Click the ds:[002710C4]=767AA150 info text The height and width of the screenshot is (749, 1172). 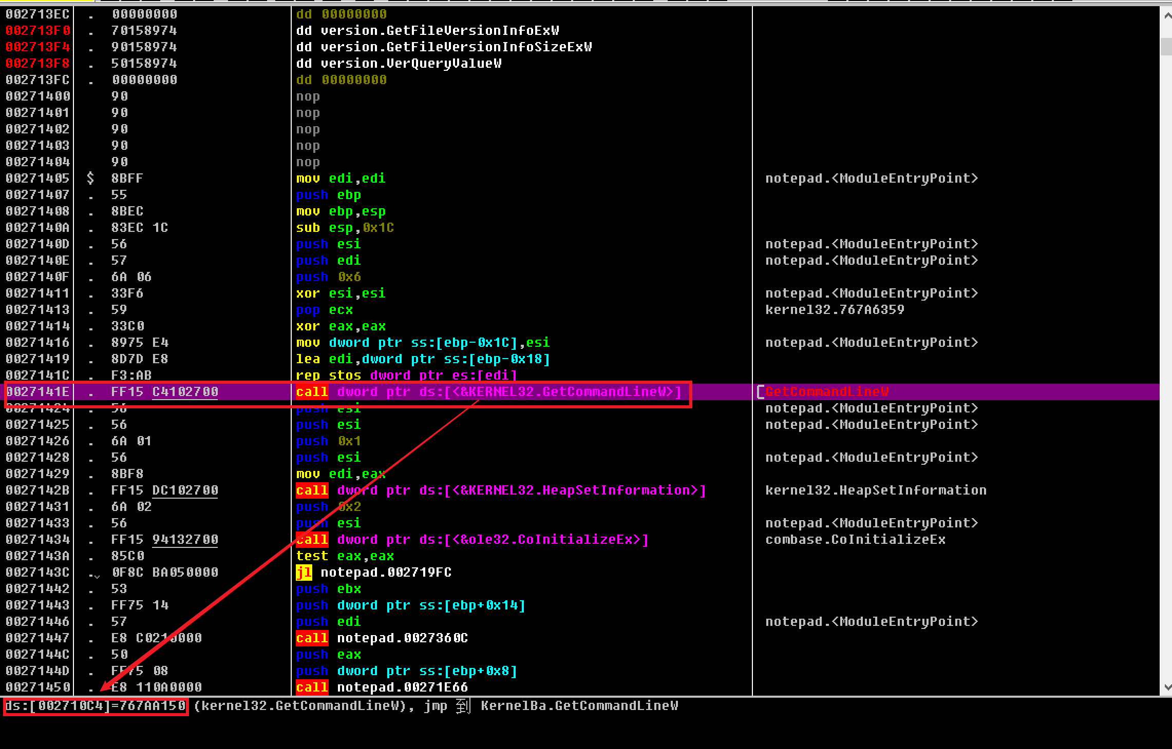96,706
